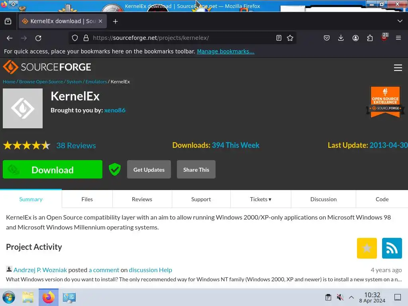Click the green Download button
Image resolution: width=408 pixels, height=306 pixels.
pos(53,169)
